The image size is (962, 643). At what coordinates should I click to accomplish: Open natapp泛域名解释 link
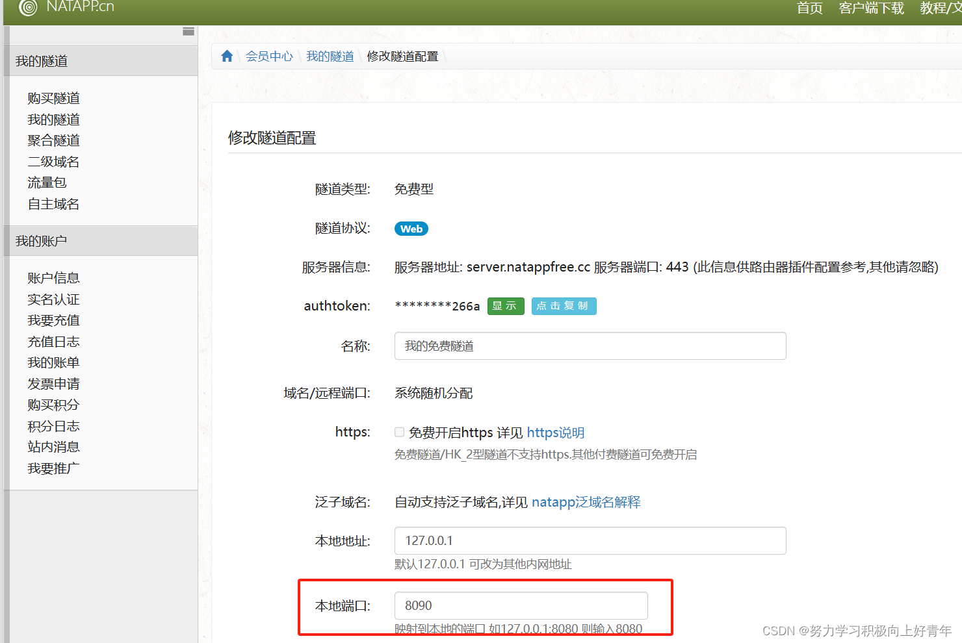(x=586, y=502)
